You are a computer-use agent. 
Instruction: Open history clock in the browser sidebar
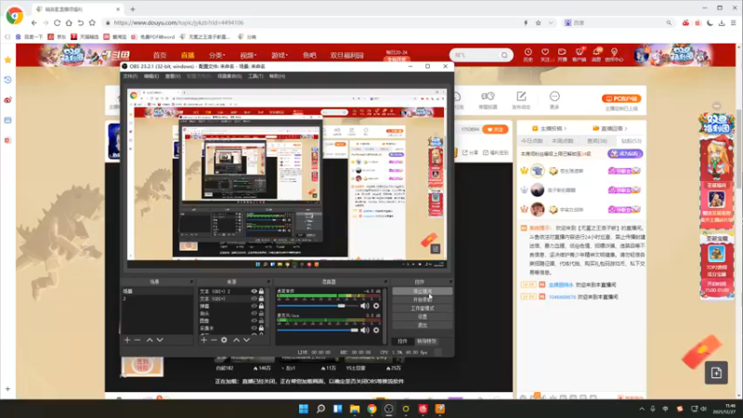[7, 80]
